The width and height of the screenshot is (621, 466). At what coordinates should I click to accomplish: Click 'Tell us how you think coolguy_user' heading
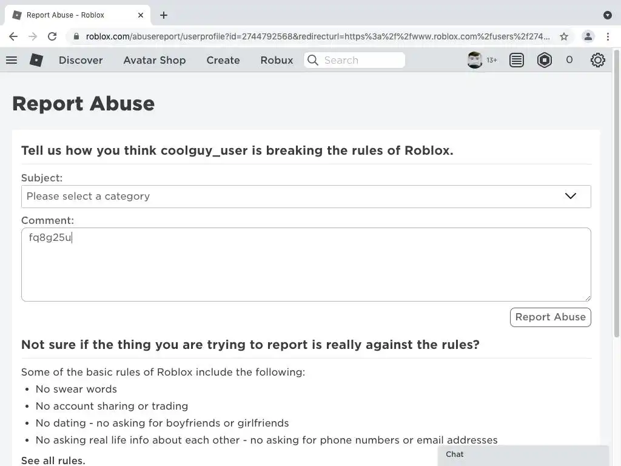tap(237, 150)
